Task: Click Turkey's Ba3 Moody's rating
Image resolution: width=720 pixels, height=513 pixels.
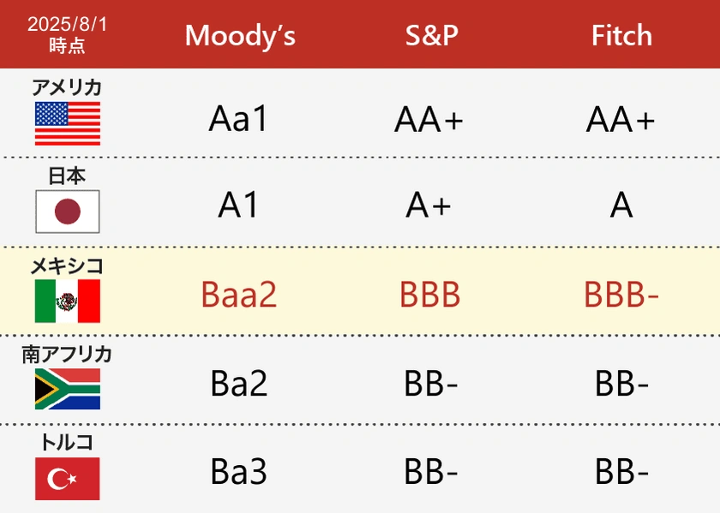Action: coord(239,472)
